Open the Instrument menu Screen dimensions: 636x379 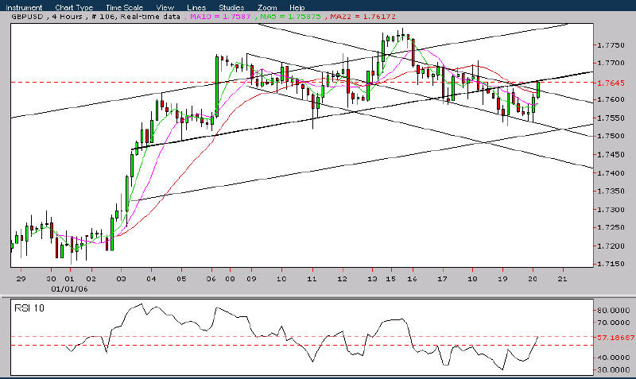click(24, 7)
